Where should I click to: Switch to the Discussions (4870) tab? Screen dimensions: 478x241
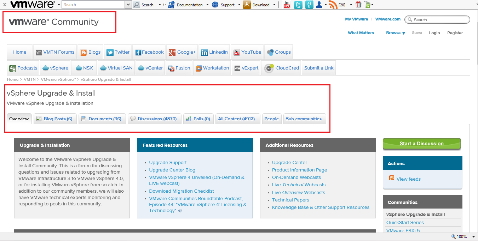(x=154, y=119)
